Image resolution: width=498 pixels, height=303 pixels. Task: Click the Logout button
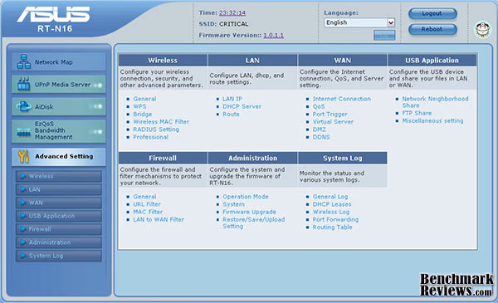(x=432, y=13)
